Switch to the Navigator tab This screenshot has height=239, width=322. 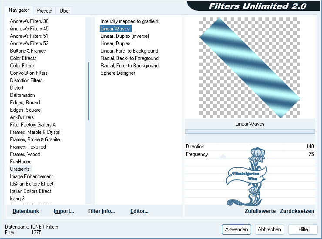(x=19, y=10)
